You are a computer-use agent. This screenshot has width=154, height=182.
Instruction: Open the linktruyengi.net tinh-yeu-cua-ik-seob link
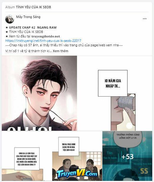click(43, 41)
